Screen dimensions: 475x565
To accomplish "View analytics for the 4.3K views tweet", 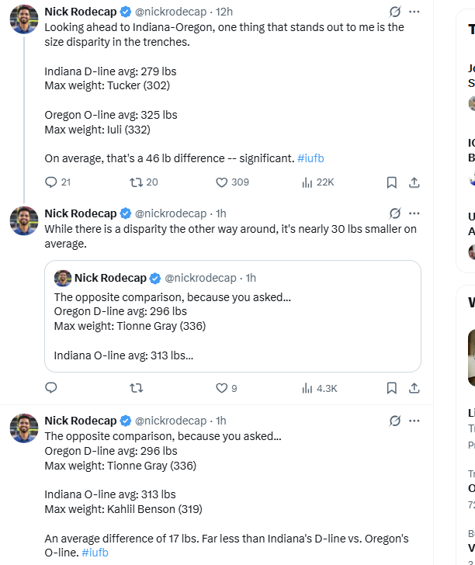I will pos(307,388).
